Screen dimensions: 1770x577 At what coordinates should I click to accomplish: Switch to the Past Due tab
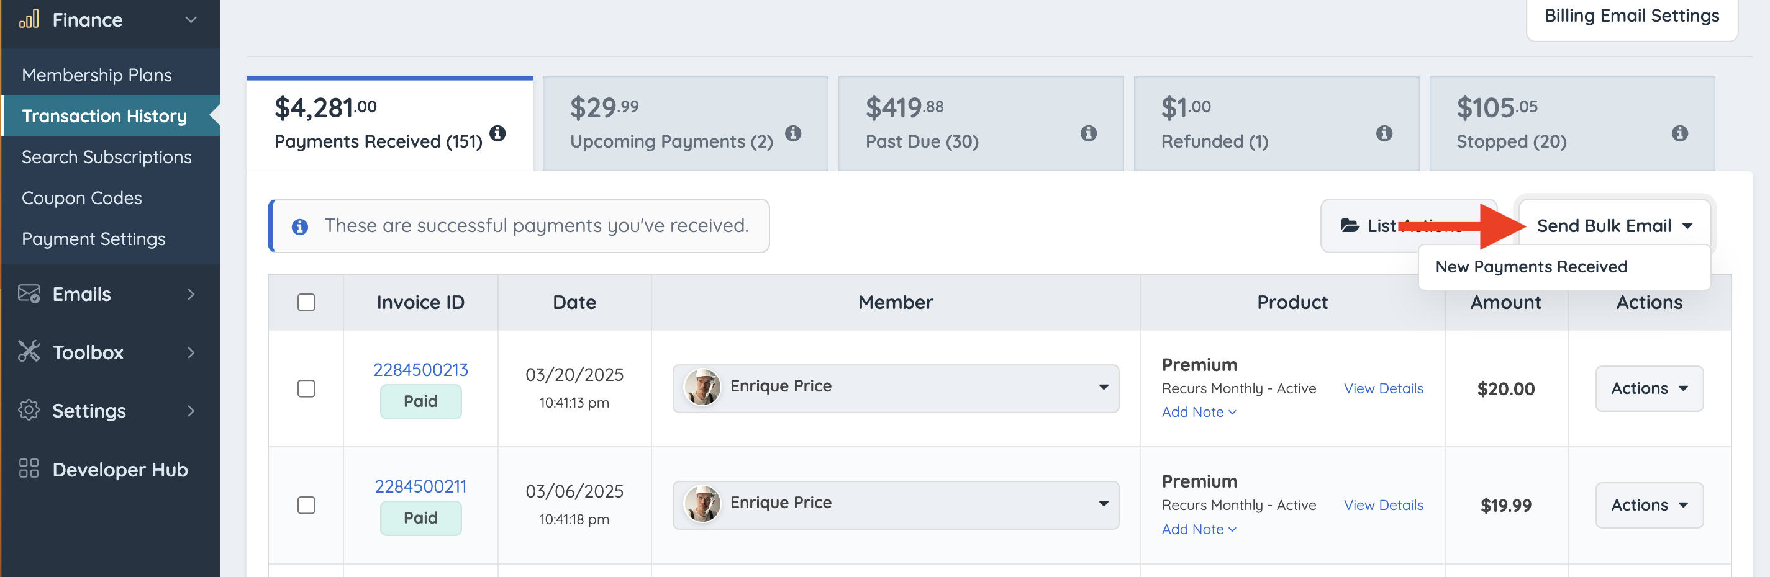pos(980,123)
